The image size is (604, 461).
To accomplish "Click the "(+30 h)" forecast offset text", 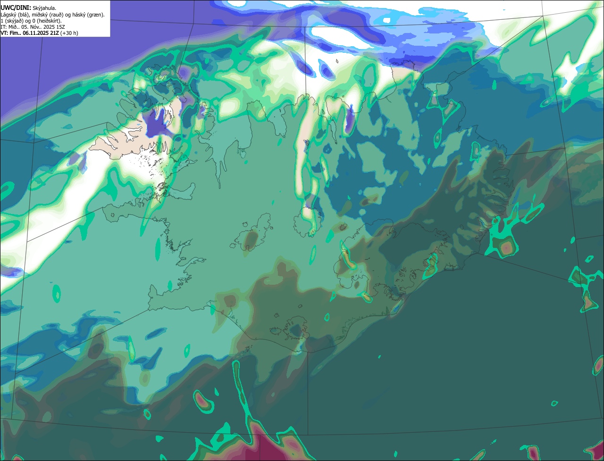I will tap(69, 33).
